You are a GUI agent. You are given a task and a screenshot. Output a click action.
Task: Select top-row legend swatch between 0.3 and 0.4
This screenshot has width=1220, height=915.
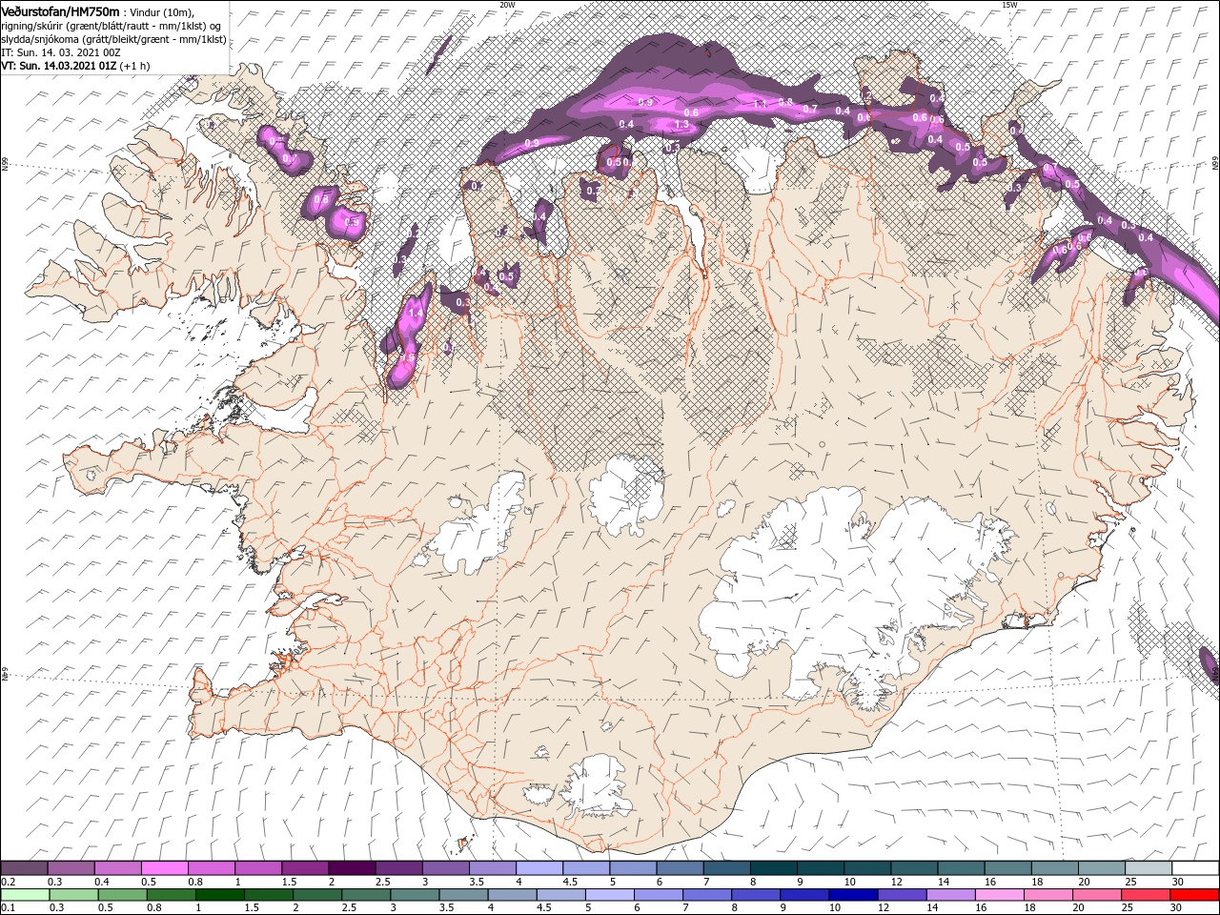71,868
